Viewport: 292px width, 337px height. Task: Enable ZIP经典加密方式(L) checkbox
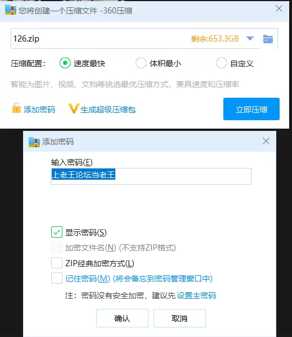(x=57, y=263)
